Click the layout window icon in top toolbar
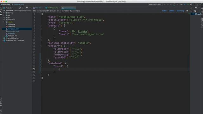Screen dimensions: 203x114 coord(198,4)
